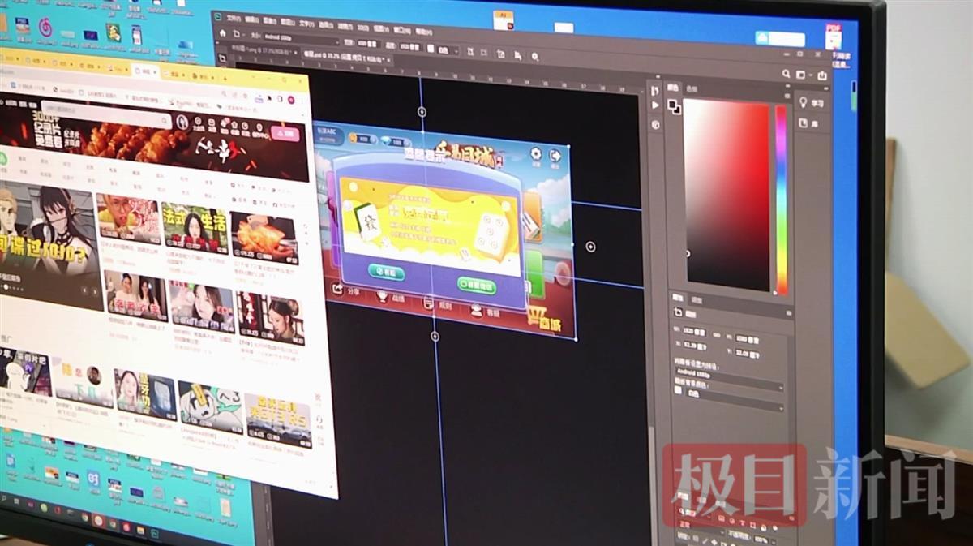Click the settings gear icon in options bar
This screenshot has height=546, width=973.
coord(535,56)
